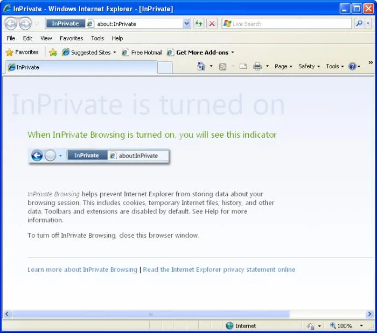Viewport: 377px width, 333px height.
Task: Click the scroll left arrow
Action: [6, 314]
